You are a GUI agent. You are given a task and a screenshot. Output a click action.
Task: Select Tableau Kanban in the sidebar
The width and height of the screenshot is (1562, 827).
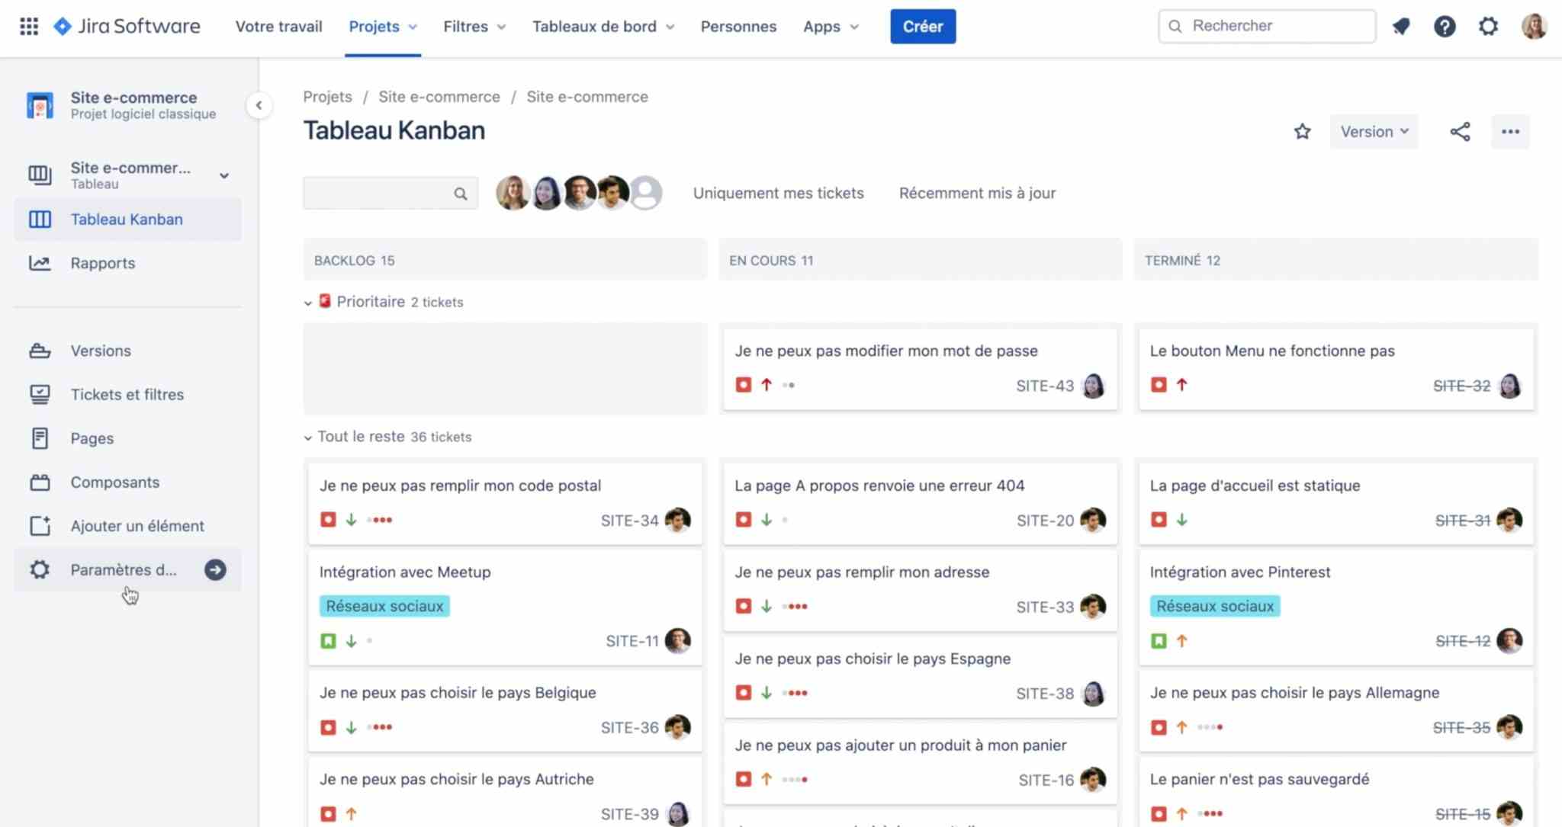[x=127, y=220]
